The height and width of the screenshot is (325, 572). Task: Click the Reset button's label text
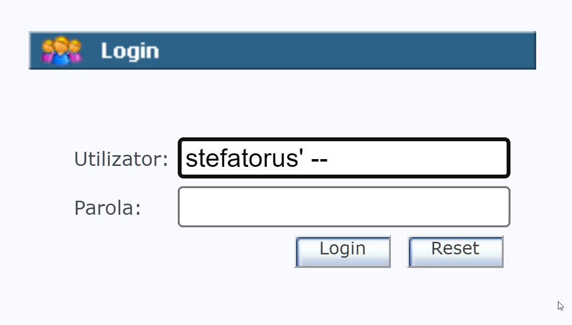(454, 248)
